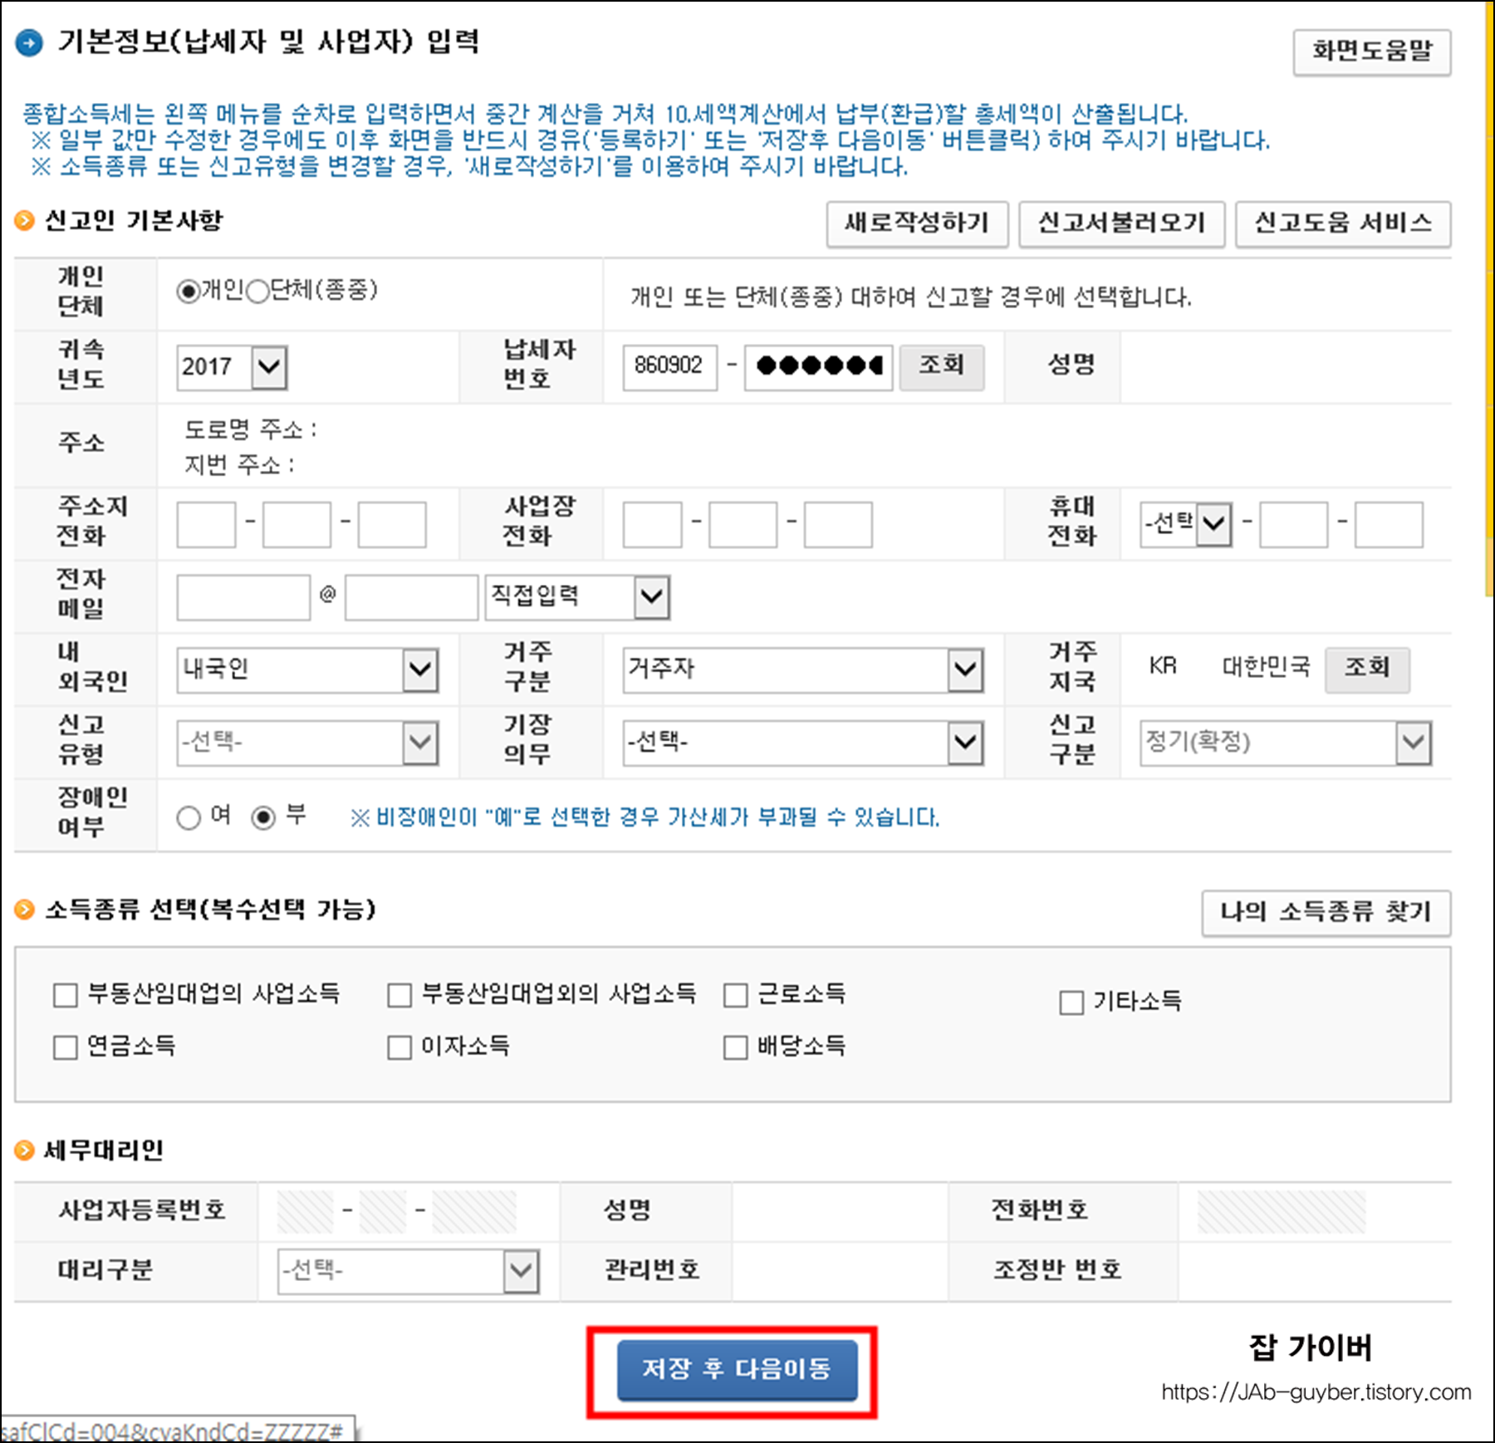Image resolution: width=1495 pixels, height=1443 pixels.
Task: Click the 전자메일 domain input field
Action: (411, 597)
